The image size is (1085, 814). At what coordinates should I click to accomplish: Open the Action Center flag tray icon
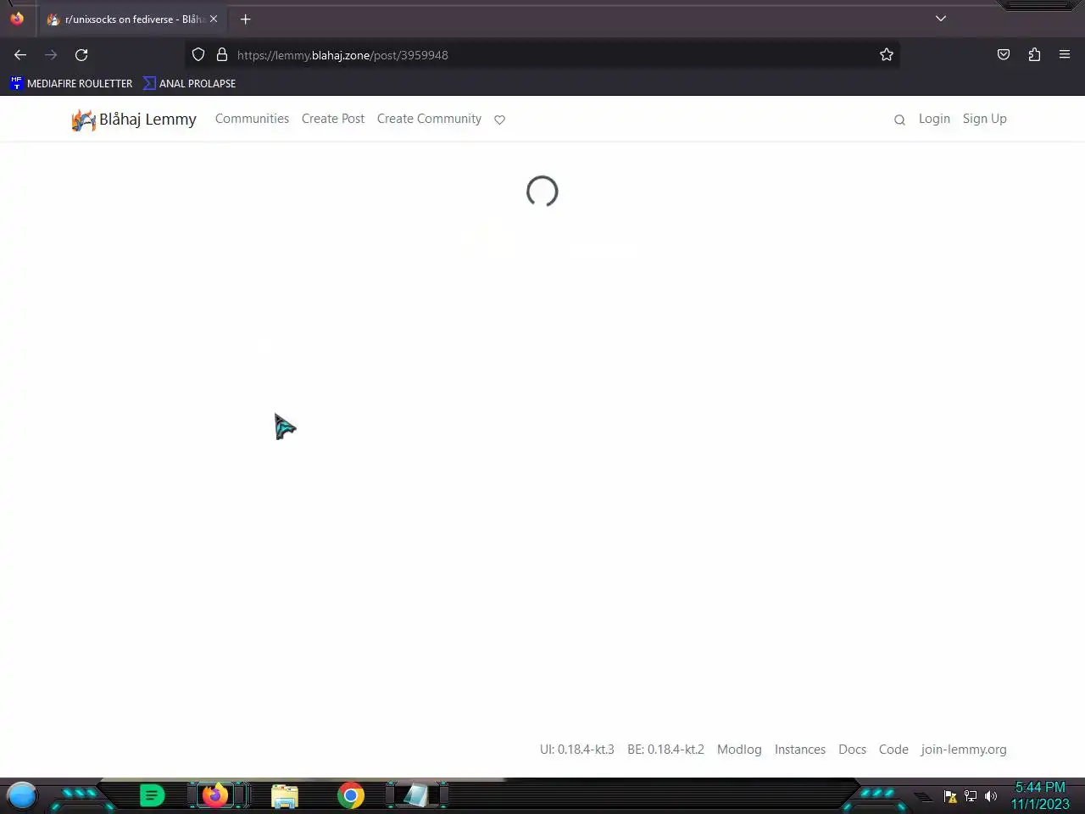coord(950,796)
